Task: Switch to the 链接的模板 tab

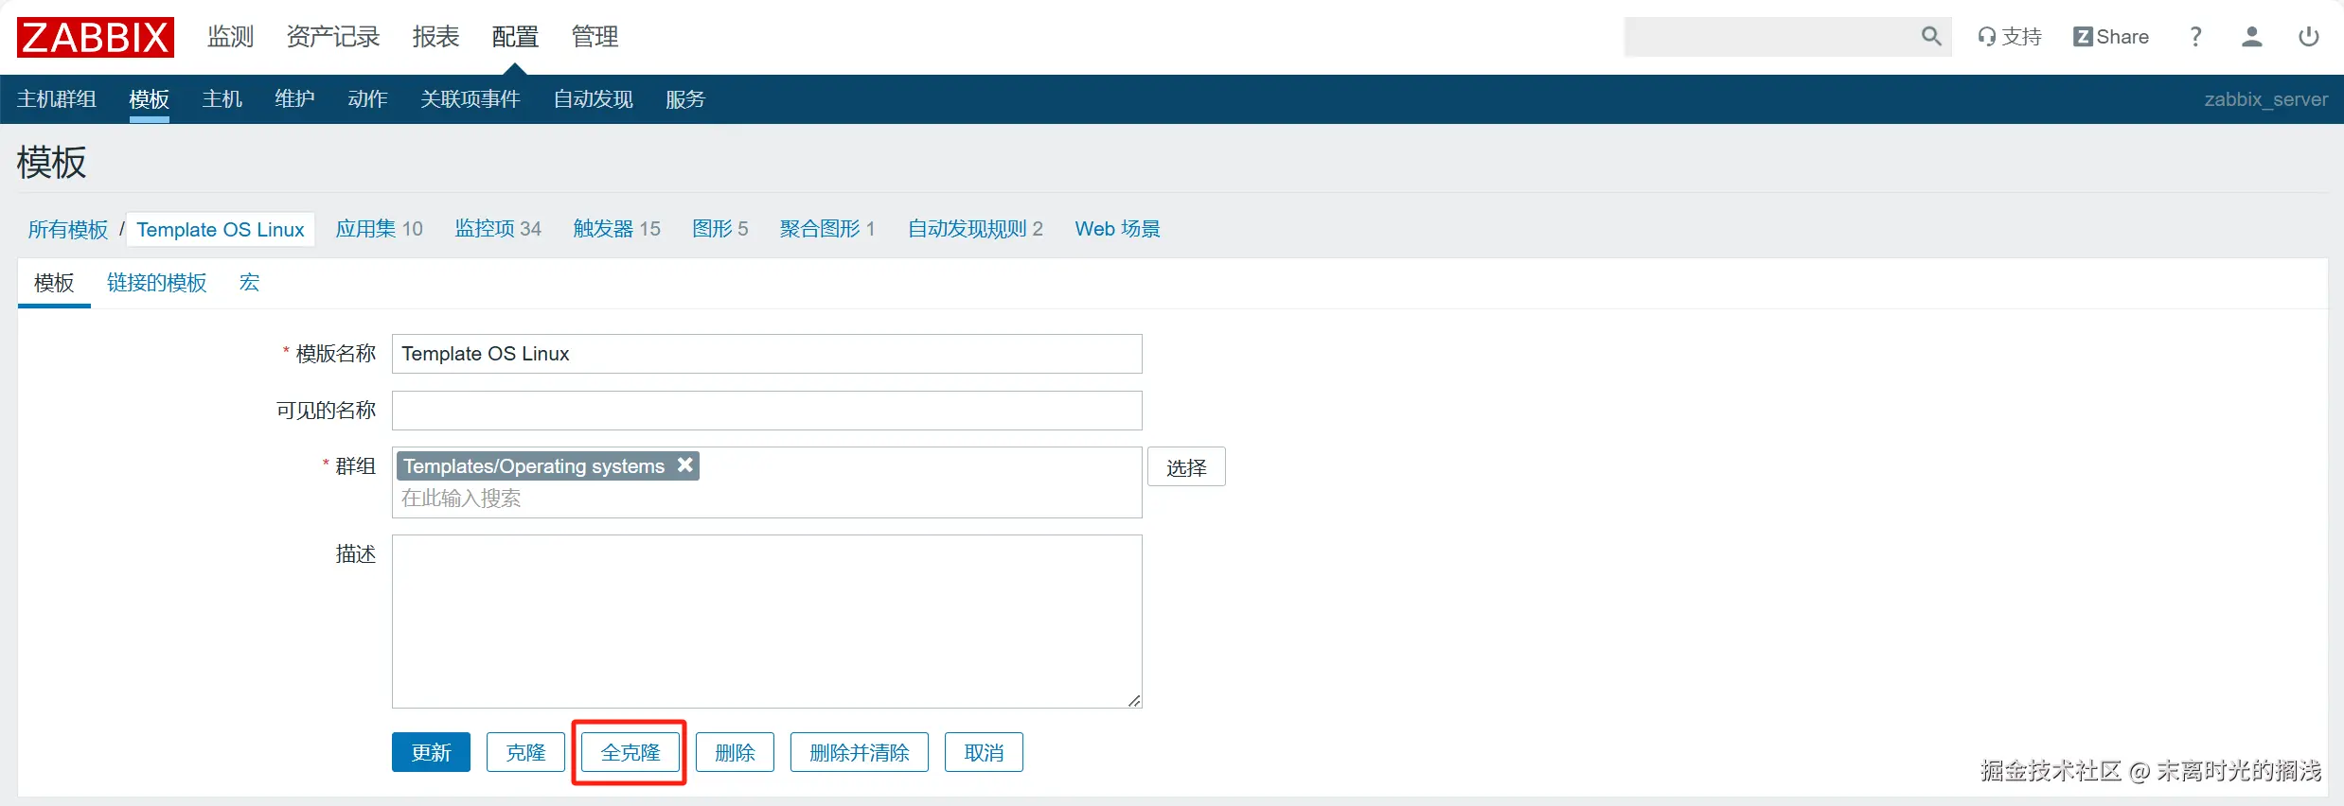Action: point(157,283)
